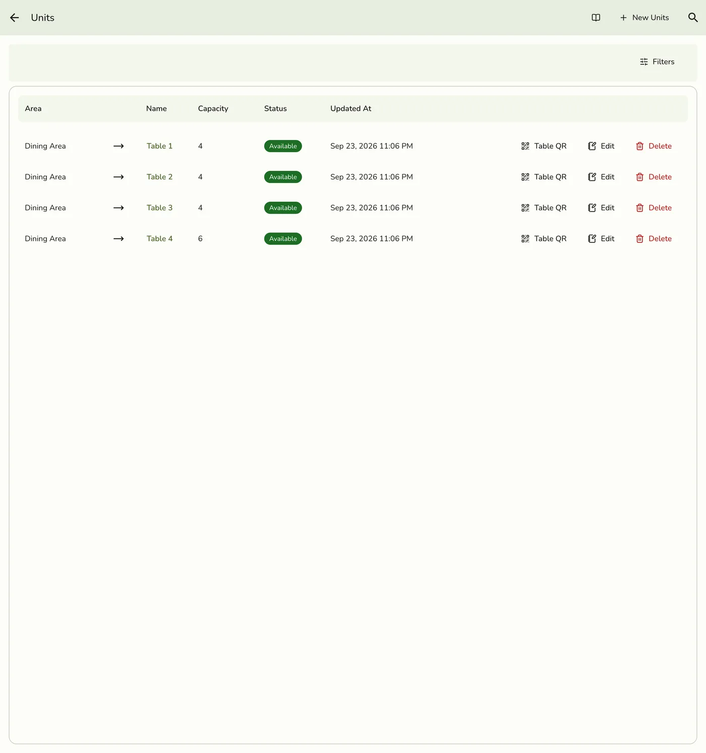Click Available badge in Table 3 row
Image resolution: width=706 pixels, height=753 pixels.
[283, 208]
